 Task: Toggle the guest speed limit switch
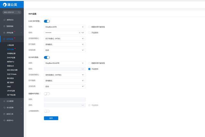tap(47, 111)
